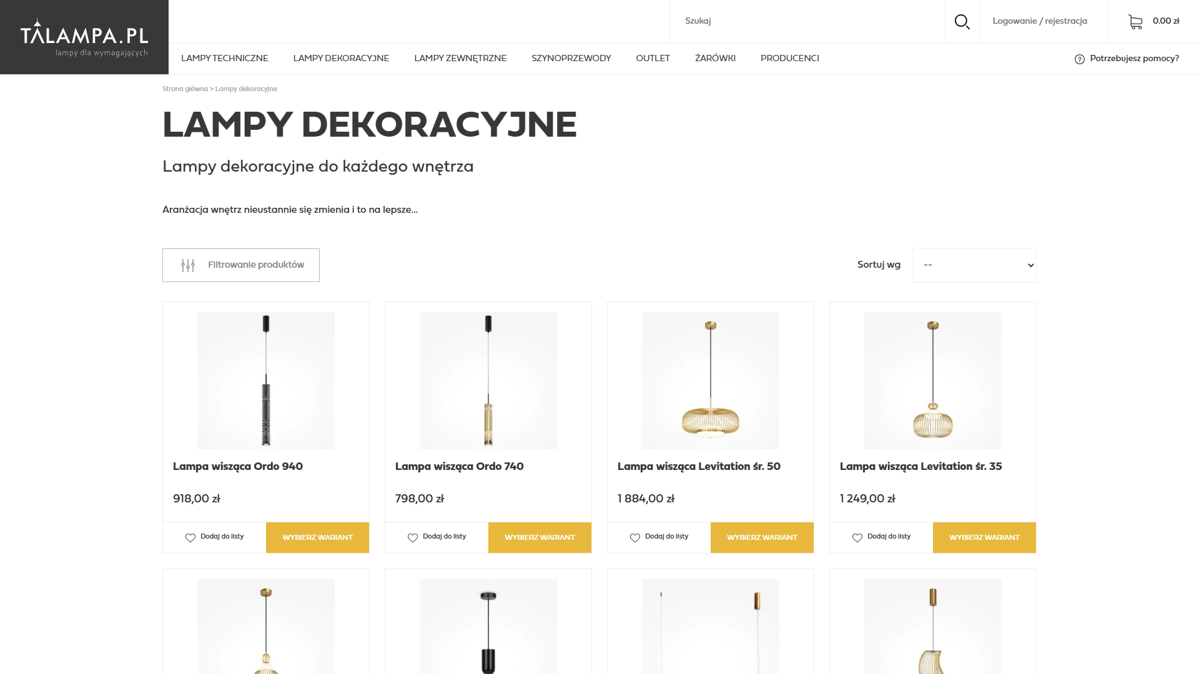
Task: Open Lampy techniczne menu
Action: point(225,58)
